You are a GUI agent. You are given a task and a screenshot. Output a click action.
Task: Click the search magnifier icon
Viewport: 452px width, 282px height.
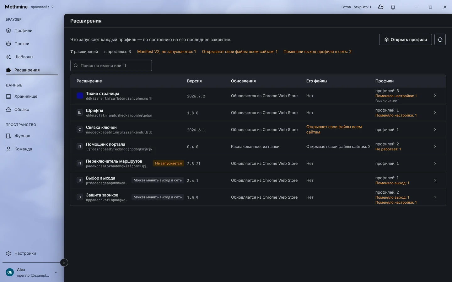[x=76, y=65]
